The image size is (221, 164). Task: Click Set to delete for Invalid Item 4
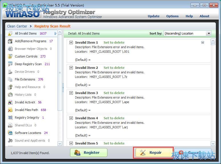point(114,118)
